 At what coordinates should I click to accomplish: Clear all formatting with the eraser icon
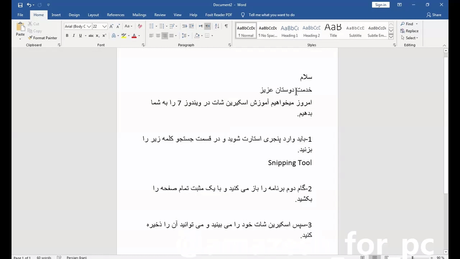(x=140, y=26)
